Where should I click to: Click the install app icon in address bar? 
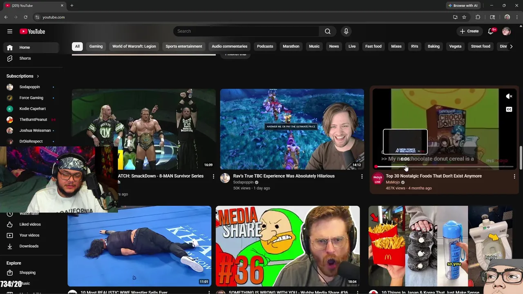pyautogui.click(x=455, y=17)
